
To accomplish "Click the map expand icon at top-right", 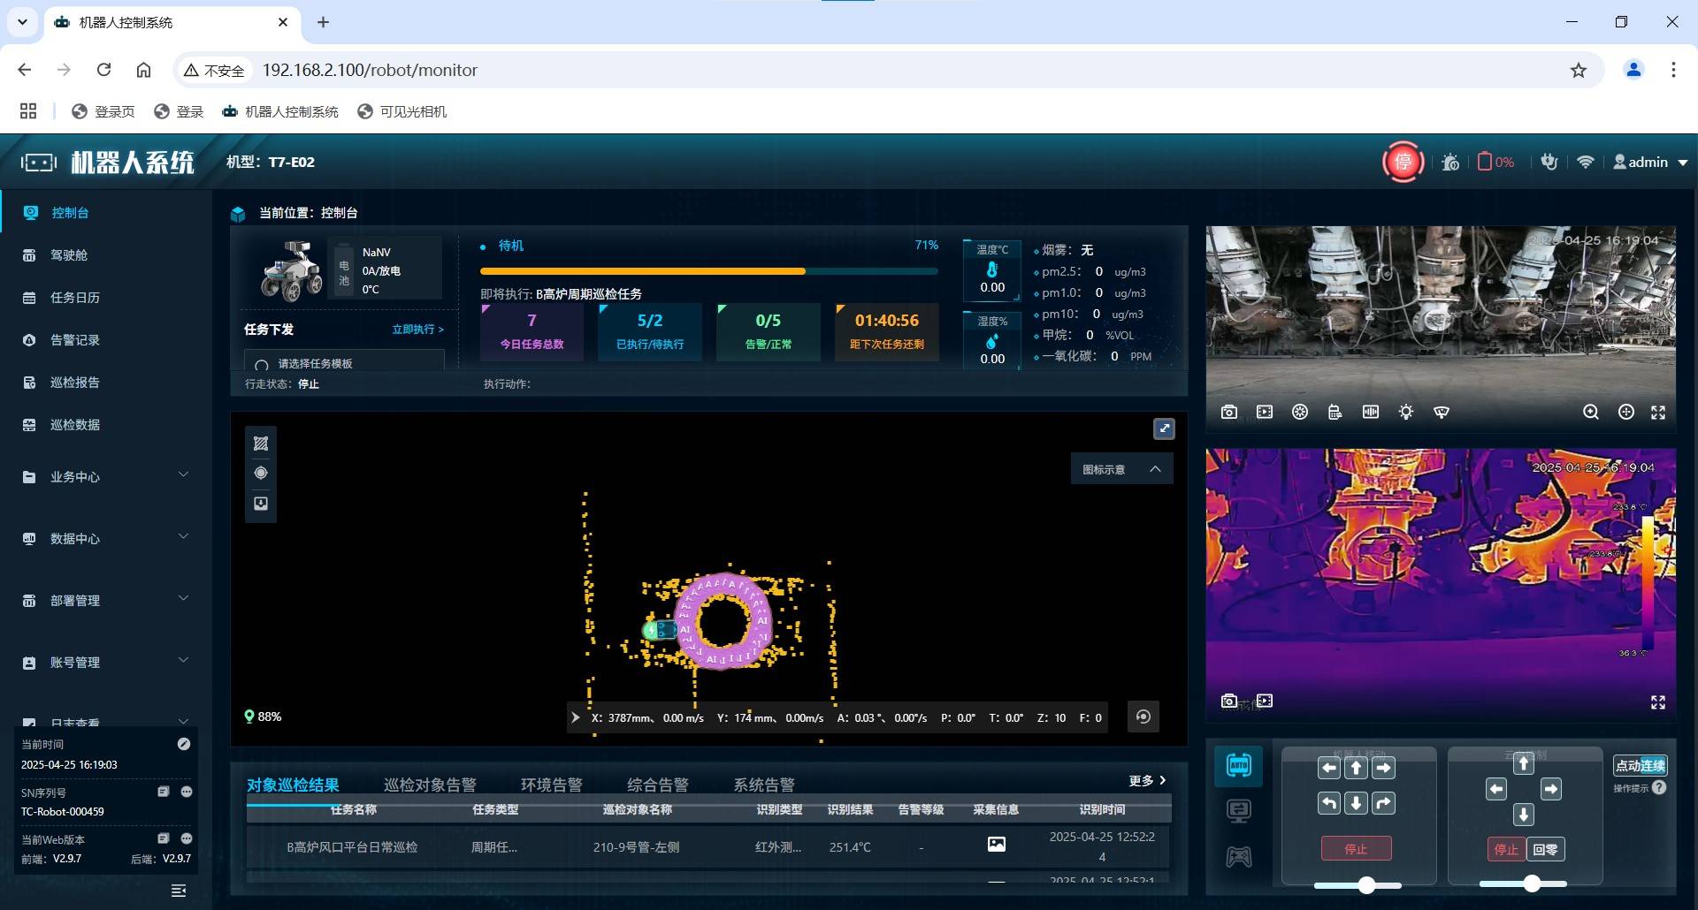I will pos(1164,428).
